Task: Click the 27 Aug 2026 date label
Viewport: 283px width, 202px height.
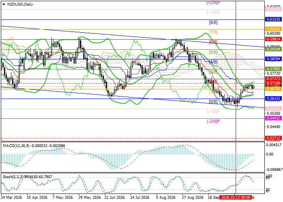Action: 192,198
